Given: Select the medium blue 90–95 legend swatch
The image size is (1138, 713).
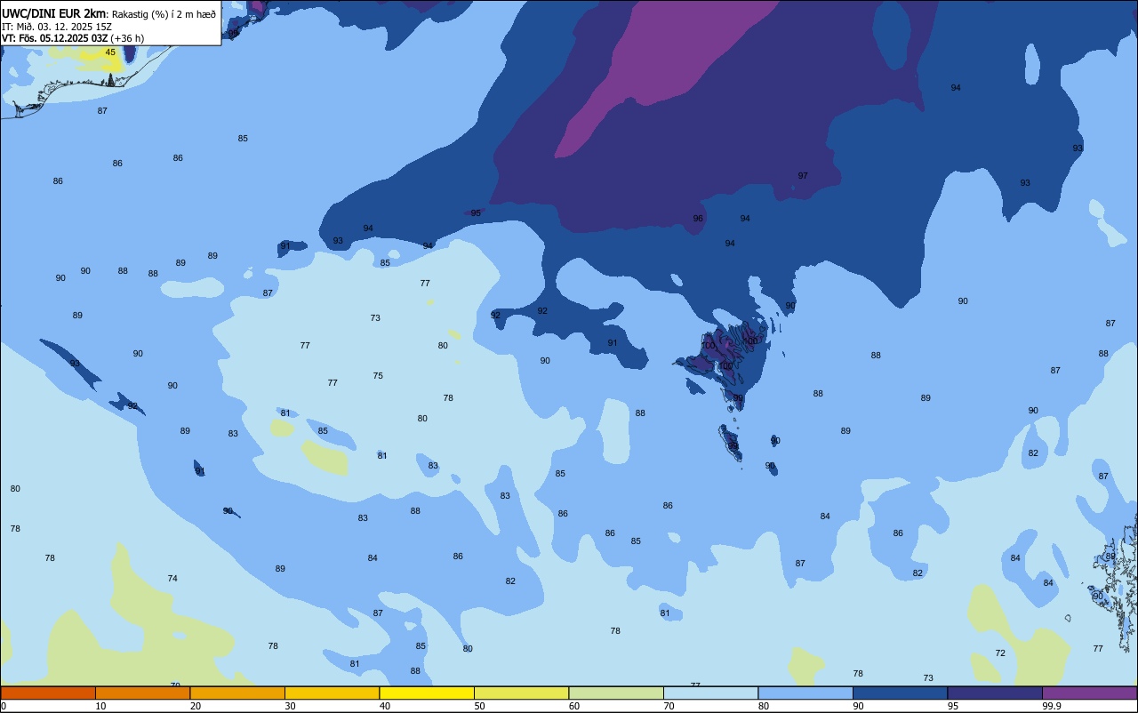Looking at the screenshot, I should pyautogui.click(x=900, y=693).
